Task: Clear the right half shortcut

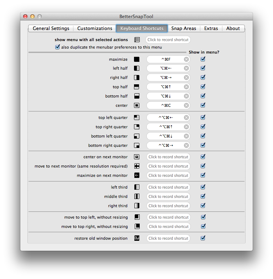Action: pos(186,78)
